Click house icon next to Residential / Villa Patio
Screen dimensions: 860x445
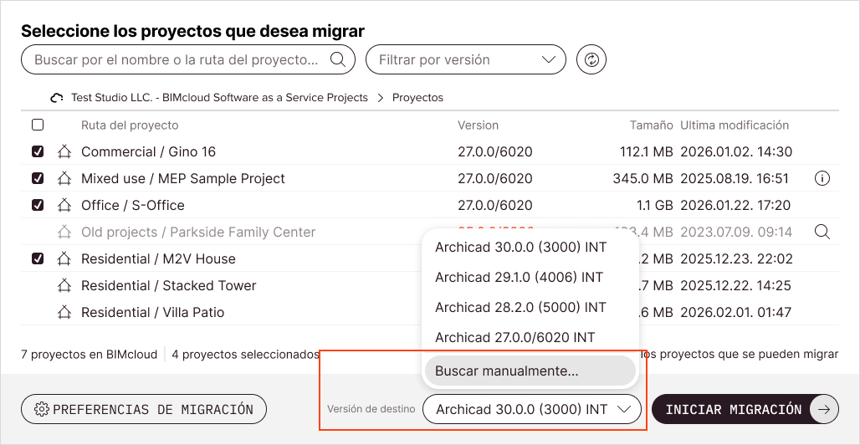pos(64,312)
